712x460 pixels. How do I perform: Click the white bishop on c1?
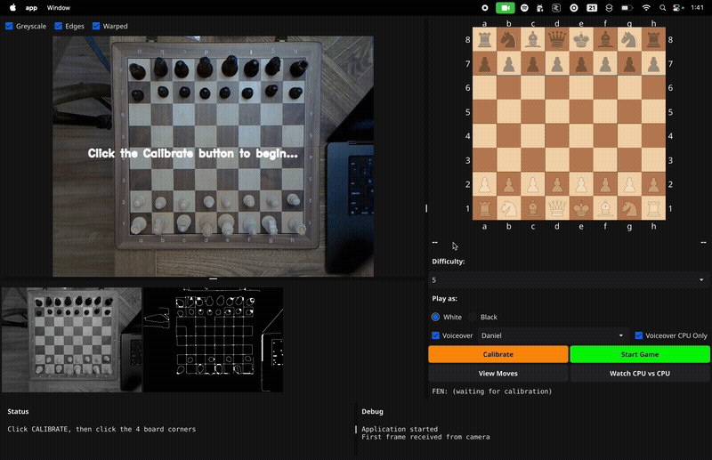click(x=532, y=208)
